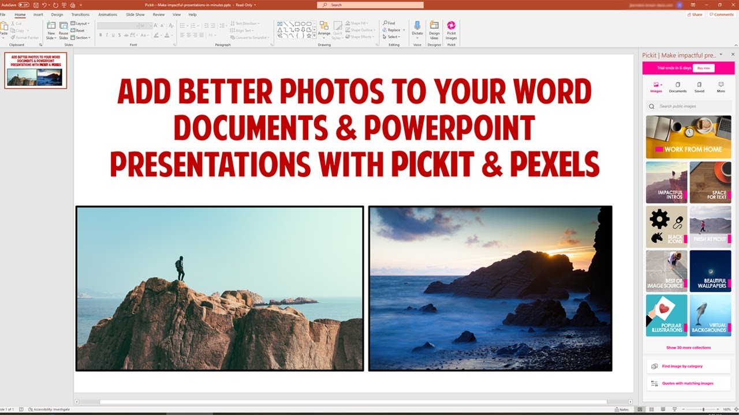Click the Font Color swatch button

pyautogui.click(x=167, y=35)
